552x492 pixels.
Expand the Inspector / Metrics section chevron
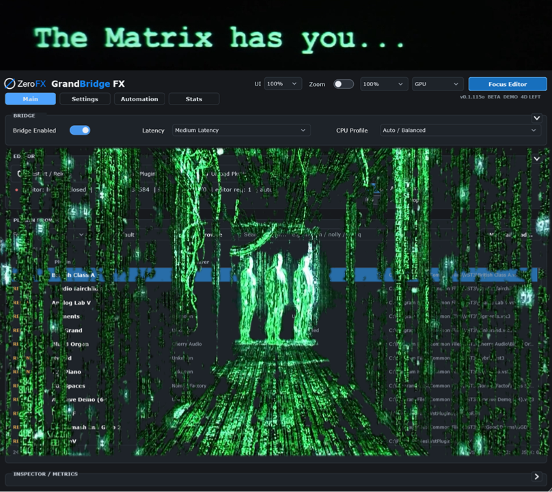coord(536,476)
